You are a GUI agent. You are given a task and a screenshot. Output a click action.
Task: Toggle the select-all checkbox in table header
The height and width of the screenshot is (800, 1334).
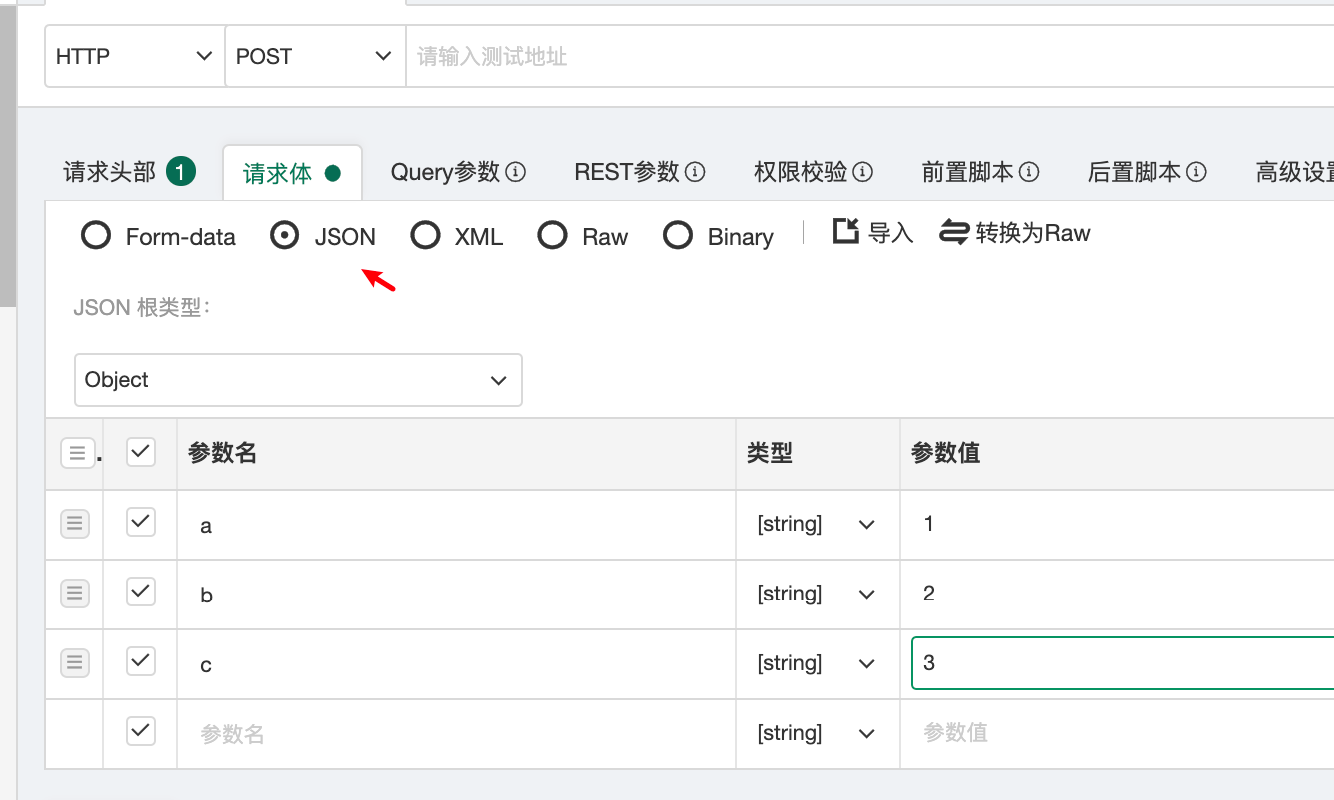141,452
